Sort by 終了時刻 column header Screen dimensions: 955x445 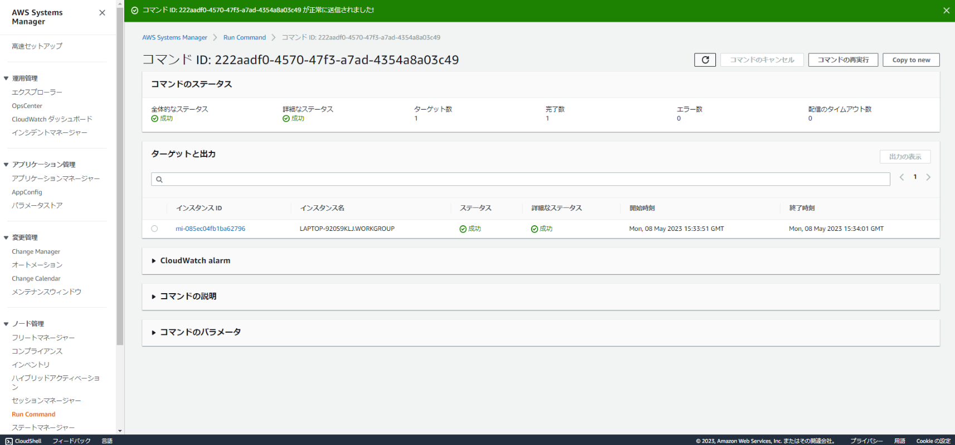click(x=802, y=208)
